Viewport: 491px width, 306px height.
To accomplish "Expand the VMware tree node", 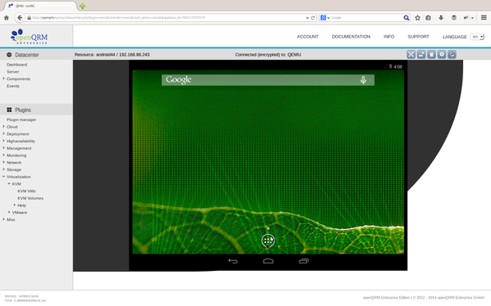I will pyautogui.click(x=9, y=213).
